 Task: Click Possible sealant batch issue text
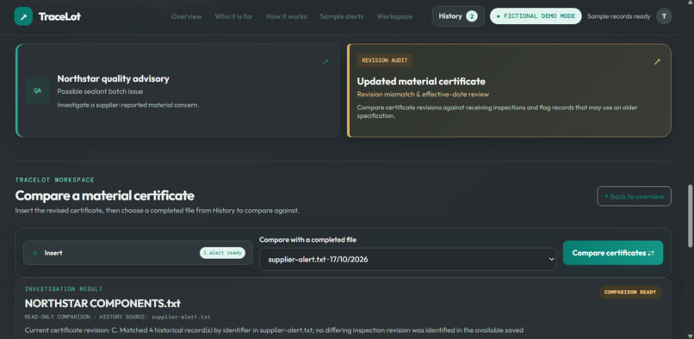(x=100, y=91)
